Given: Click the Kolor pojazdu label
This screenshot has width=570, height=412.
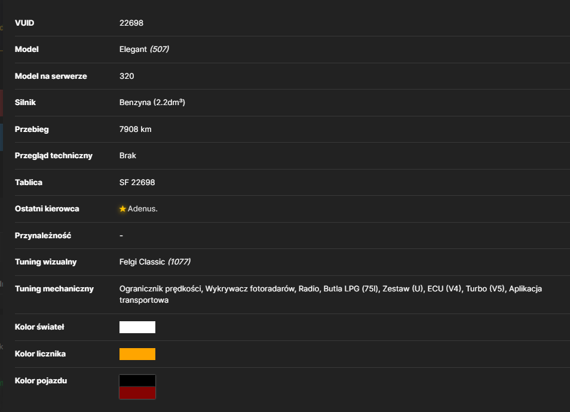Looking at the screenshot, I should [41, 381].
